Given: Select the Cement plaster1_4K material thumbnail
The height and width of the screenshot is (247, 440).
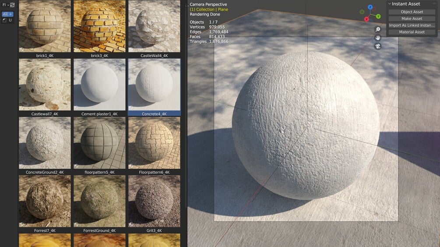Looking at the screenshot, I should [x=99, y=85].
